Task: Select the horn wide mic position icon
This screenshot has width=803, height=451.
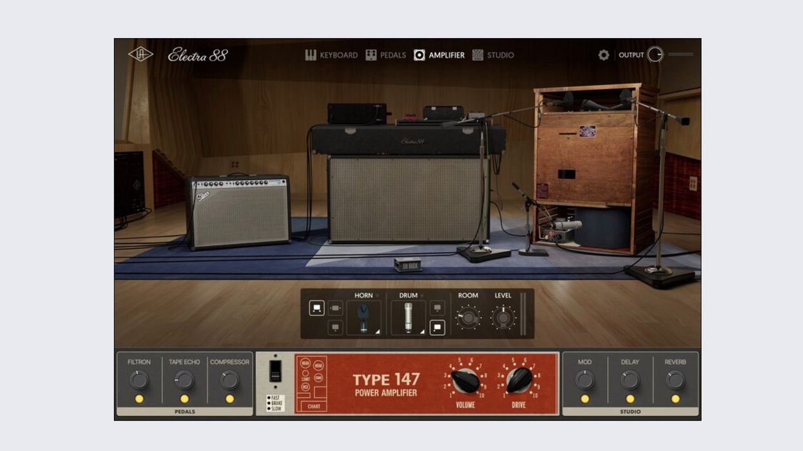Action: (316, 308)
